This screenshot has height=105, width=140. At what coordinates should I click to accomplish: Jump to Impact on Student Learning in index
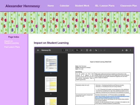[11, 42]
